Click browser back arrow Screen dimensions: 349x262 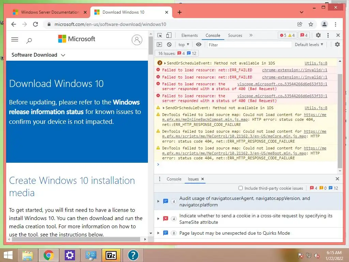(x=14, y=24)
